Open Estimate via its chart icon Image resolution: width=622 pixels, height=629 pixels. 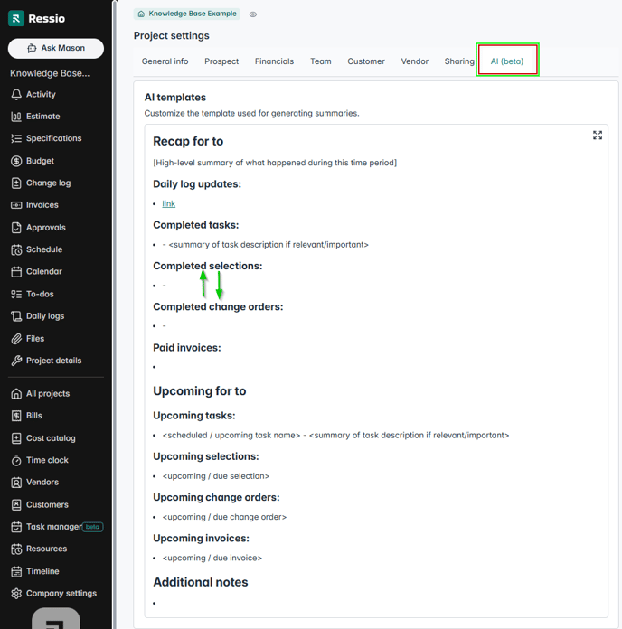point(16,117)
